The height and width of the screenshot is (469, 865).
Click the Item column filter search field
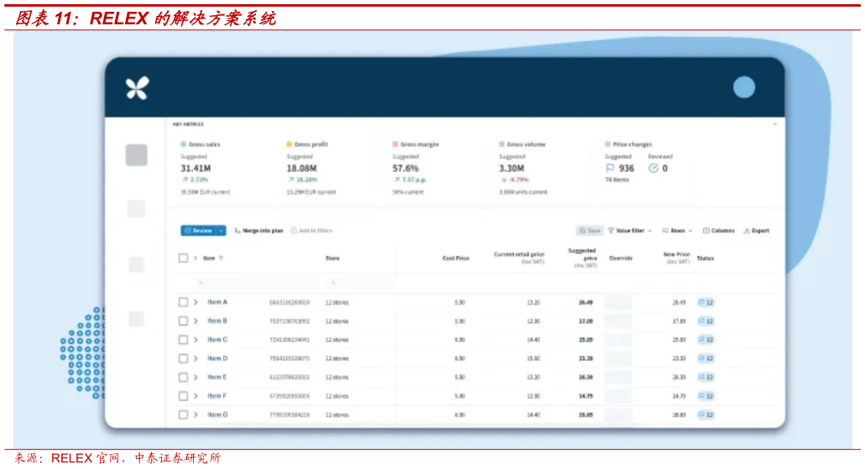pos(257,283)
